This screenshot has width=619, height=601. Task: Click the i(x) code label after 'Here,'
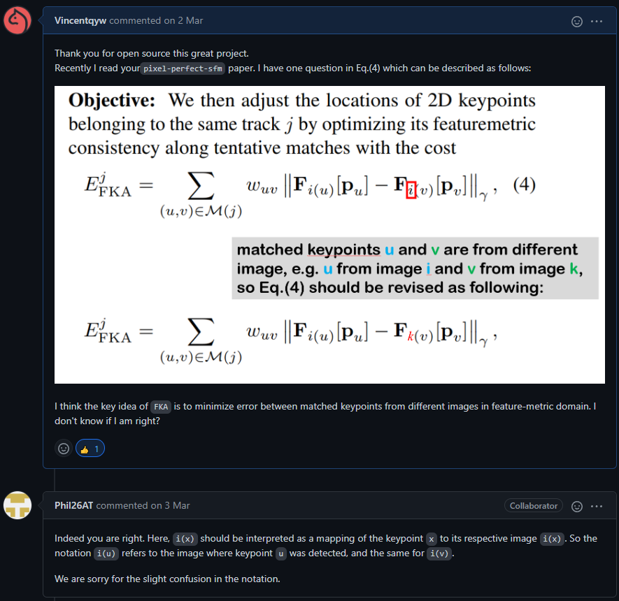tap(185, 539)
